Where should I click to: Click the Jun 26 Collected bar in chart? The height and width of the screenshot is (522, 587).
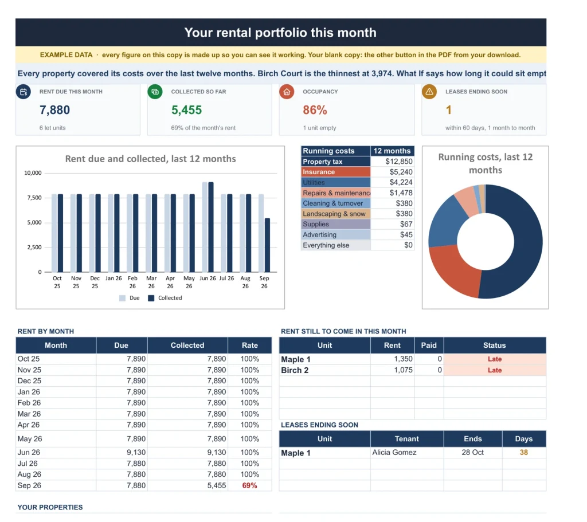tap(211, 227)
